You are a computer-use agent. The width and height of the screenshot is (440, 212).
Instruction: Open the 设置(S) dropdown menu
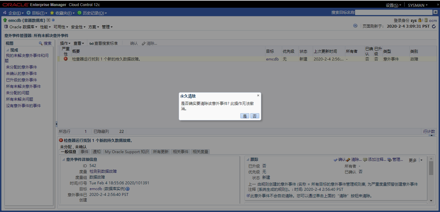point(393,5)
